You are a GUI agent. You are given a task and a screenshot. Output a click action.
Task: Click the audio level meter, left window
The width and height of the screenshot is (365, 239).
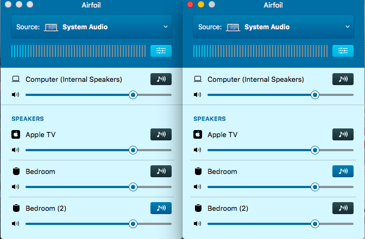tap(79, 51)
